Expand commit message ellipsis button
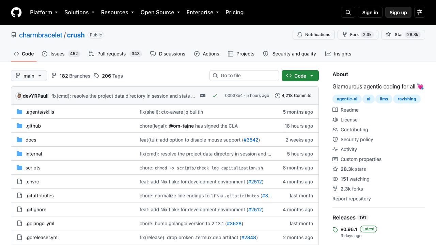The image size is (436, 245). tap(203, 96)
